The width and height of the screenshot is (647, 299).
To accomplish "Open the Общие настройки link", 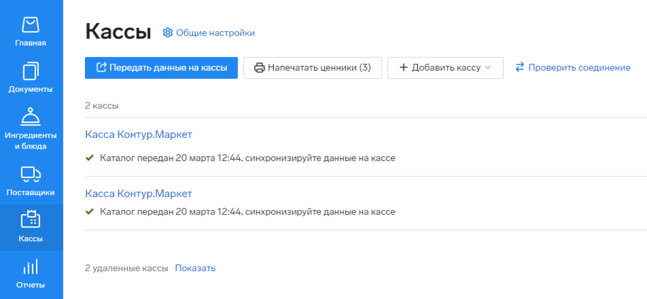I will coord(215,33).
